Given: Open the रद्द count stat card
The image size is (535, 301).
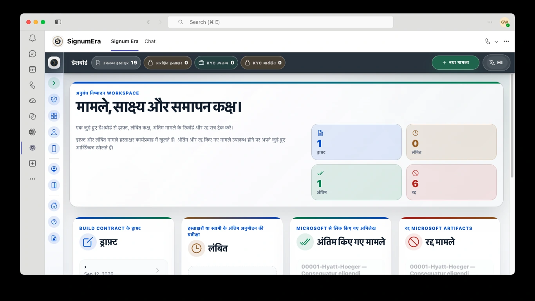Looking at the screenshot, I should 451,182.
